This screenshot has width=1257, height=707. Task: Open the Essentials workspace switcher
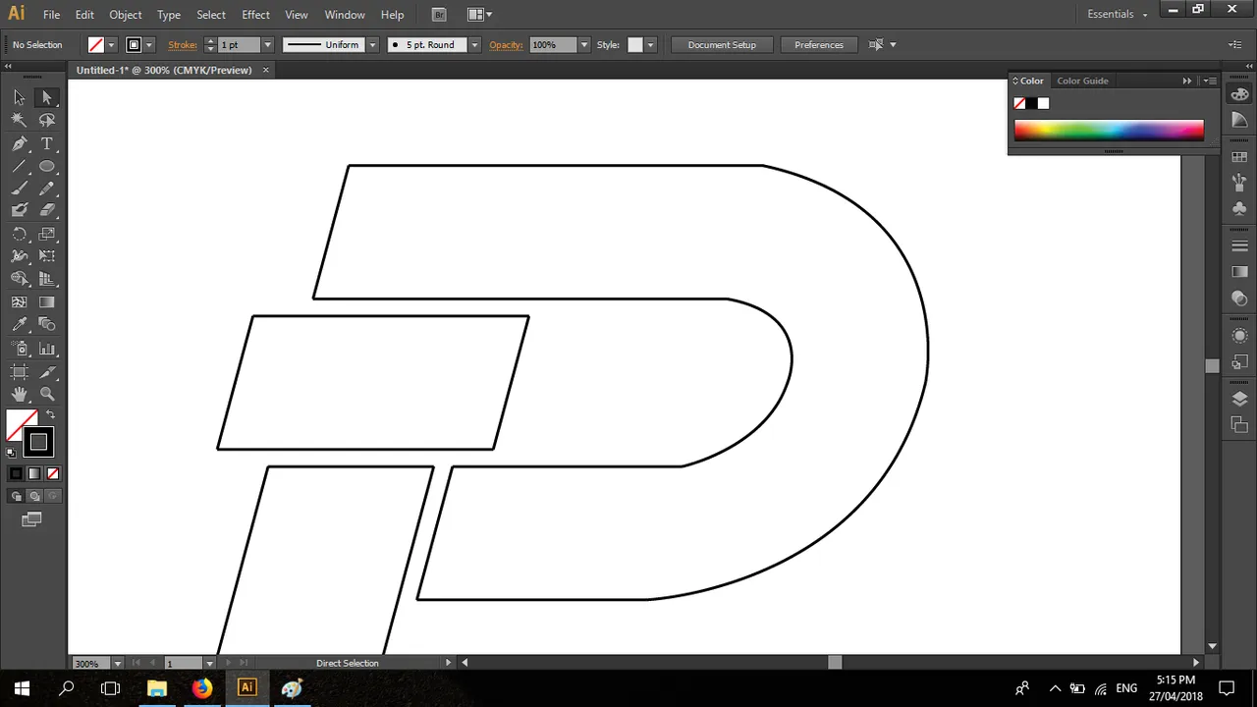point(1118,14)
